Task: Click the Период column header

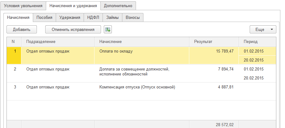Action: tap(257, 41)
